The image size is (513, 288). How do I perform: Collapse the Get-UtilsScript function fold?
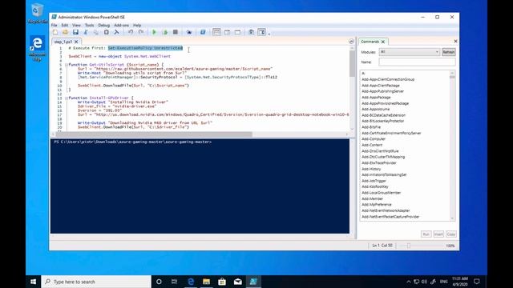(x=67, y=65)
